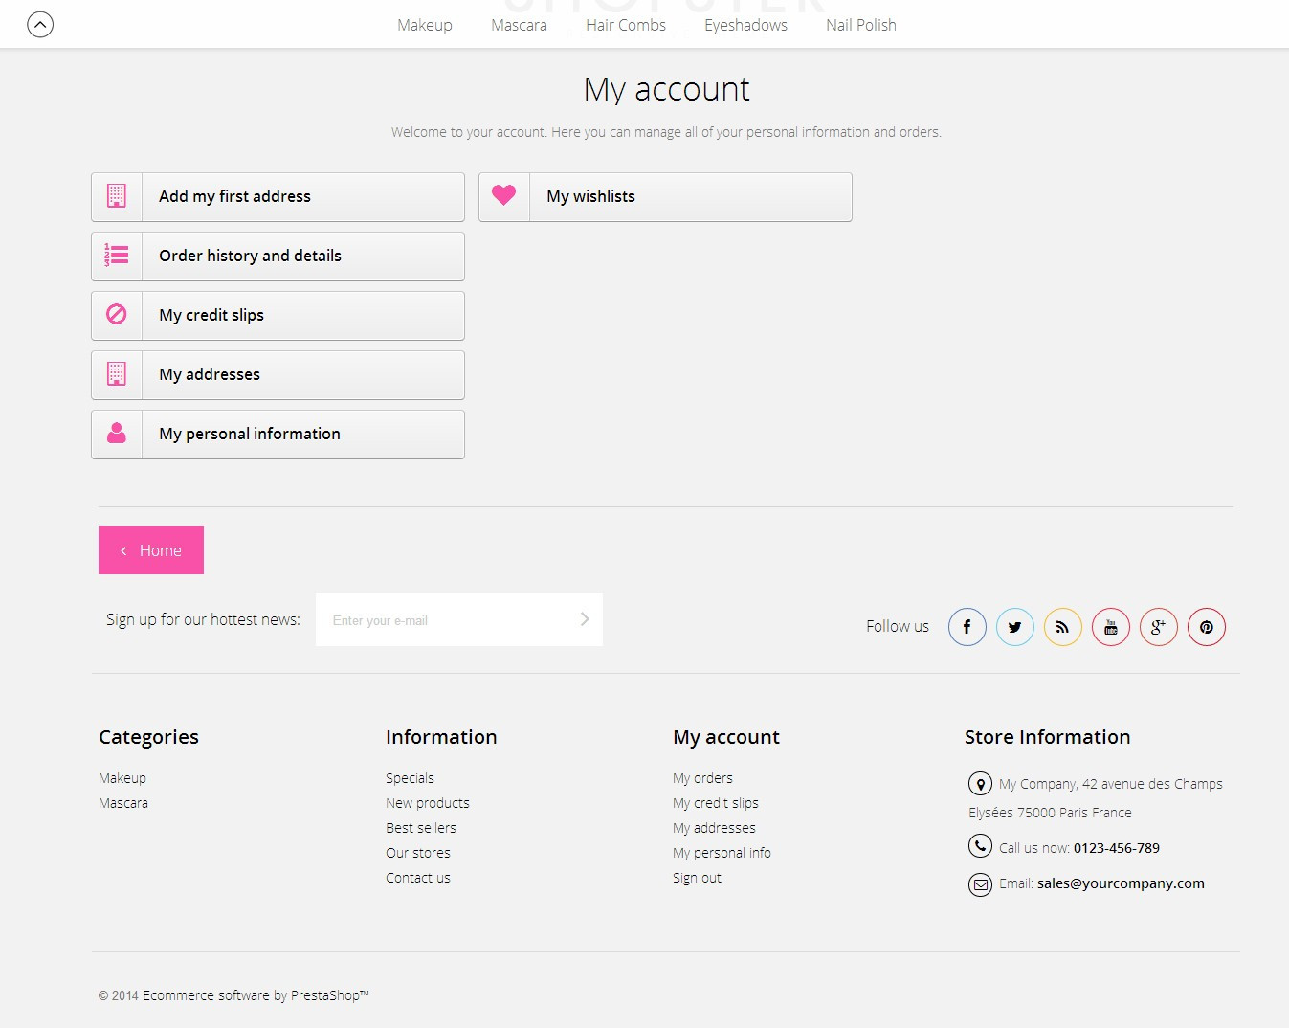The width and height of the screenshot is (1289, 1028).
Task: Open Contact us footer link
Action: coord(417,878)
